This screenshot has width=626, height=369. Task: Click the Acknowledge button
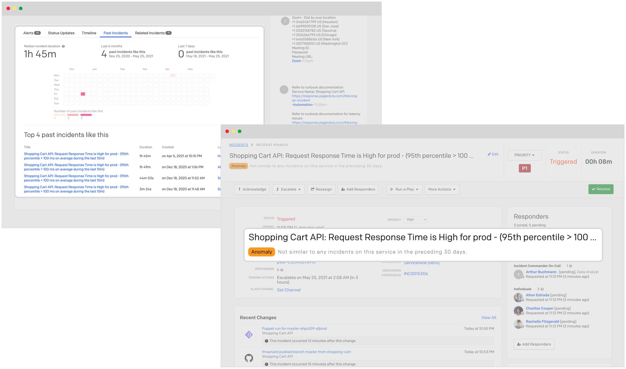click(x=252, y=190)
